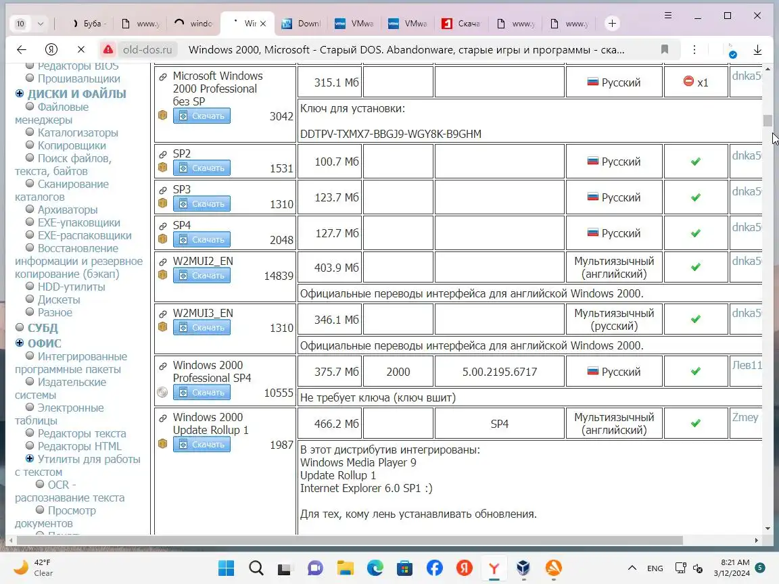
Task: Click the back navigation arrow
Action: [22, 49]
